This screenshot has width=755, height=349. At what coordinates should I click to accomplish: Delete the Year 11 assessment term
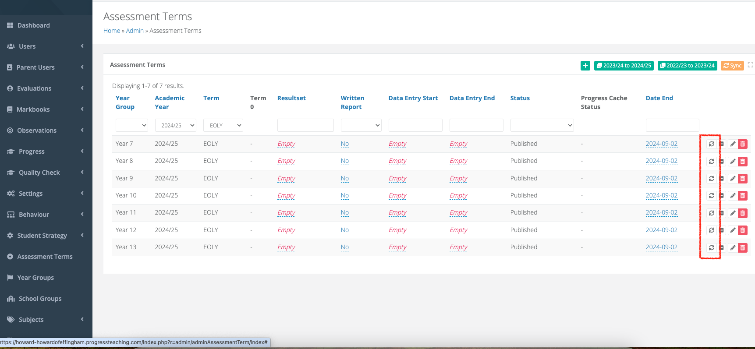(743, 213)
